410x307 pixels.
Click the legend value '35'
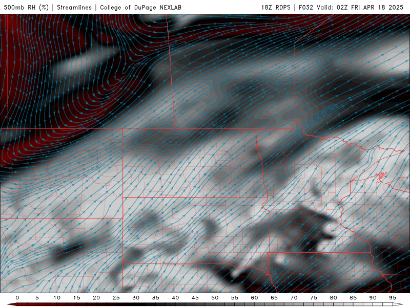click(x=156, y=298)
